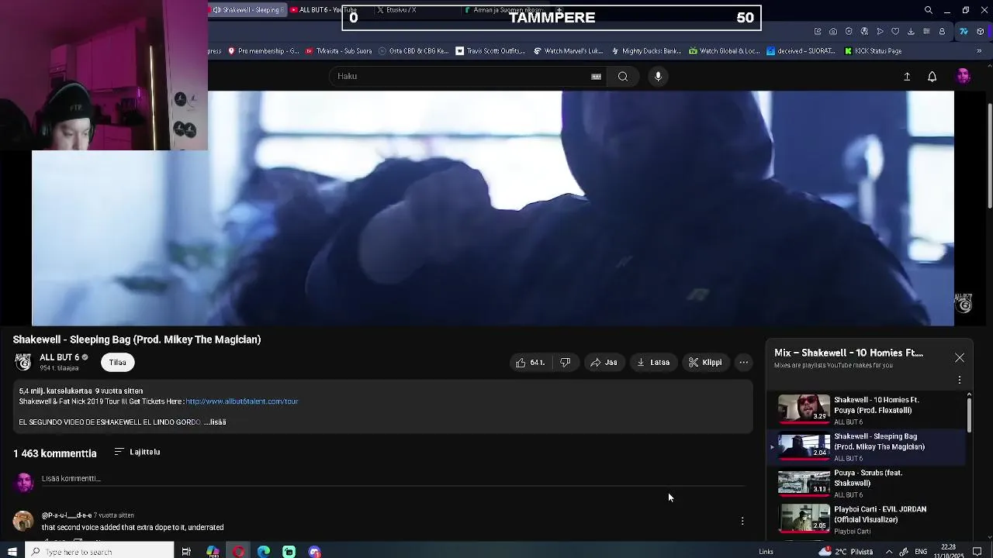The width and height of the screenshot is (993, 558).
Task: Open Watch Marvel's Luk... bookmark
Action: (x=569, y=51)
